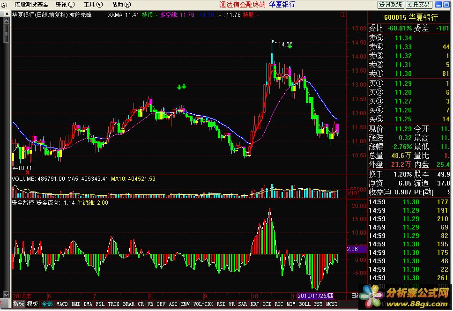Click the side scrollbar up arrow
453x311 pixels.
(x=7, y=21)
